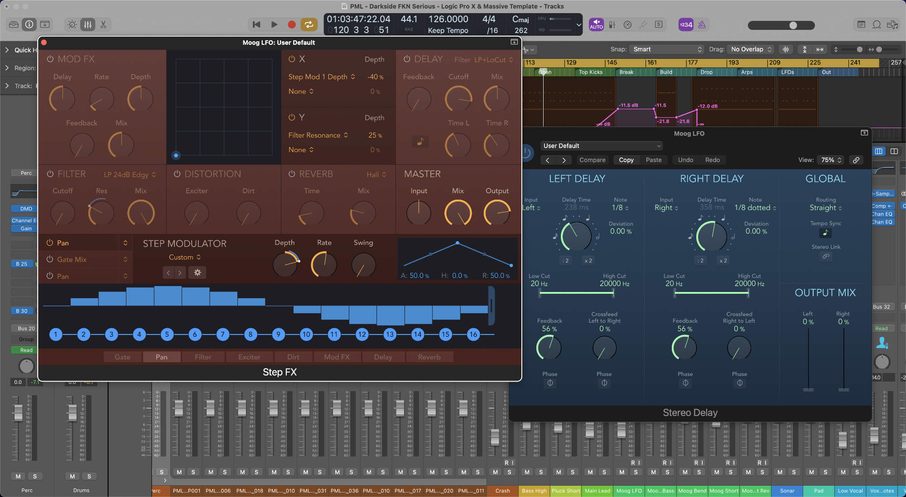Select the Gate tab in Step FX
906x497 pixels.
click(122, 357)
